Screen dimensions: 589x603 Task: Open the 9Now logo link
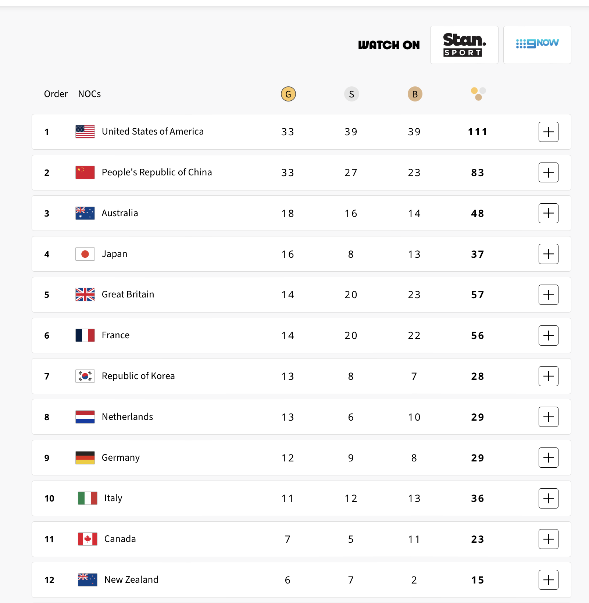coord(537,45)
